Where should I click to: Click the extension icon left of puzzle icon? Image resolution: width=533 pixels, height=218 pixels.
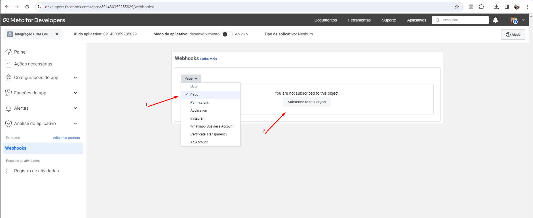click(x=471, y=7)
